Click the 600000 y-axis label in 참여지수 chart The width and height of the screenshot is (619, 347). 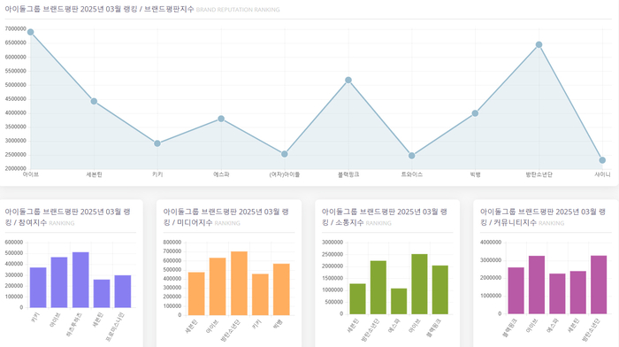pyautogui.click(x=14, y=243)
